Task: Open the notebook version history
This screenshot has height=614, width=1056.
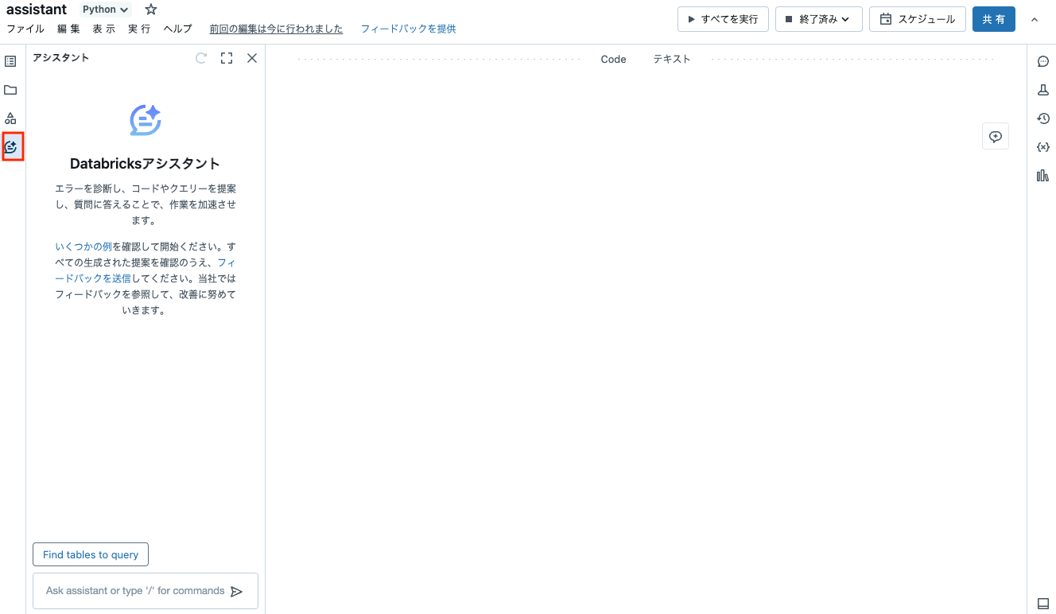Action: [x=1042, y=118]
